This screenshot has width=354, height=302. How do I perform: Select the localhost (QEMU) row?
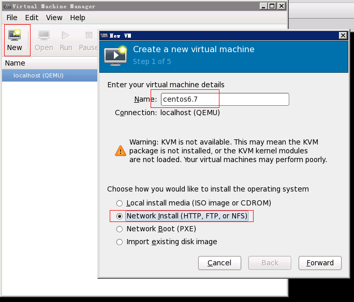[x=50, y=75]
